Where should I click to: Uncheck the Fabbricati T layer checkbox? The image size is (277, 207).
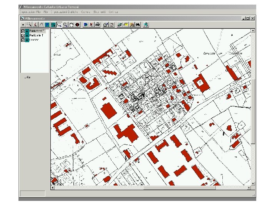[x=23, y=31]
